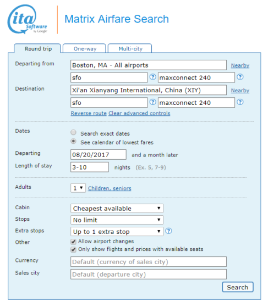
Task: Open the Stops dropdown showing No limit
Action: (x=117, y=220)
